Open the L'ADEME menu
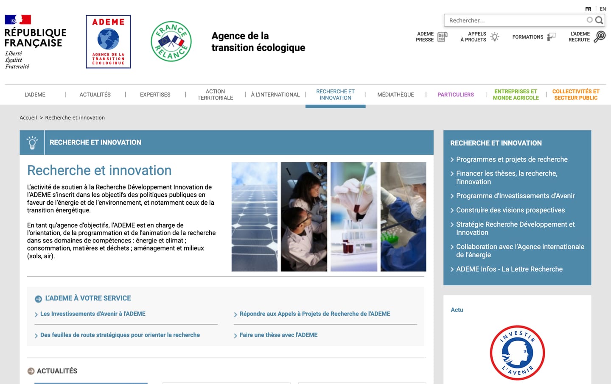Viewport: 611px width, 384px height. [x=35, y=95]
